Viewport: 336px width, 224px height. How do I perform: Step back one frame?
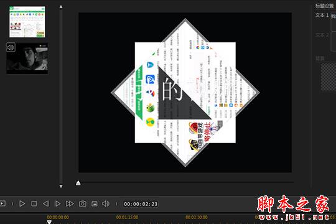pyautogui.click(x=46, y=203)
